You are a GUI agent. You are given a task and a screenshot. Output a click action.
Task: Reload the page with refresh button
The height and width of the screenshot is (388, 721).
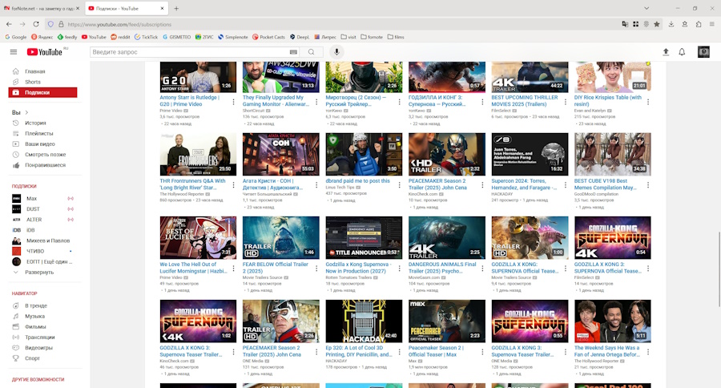36,24
